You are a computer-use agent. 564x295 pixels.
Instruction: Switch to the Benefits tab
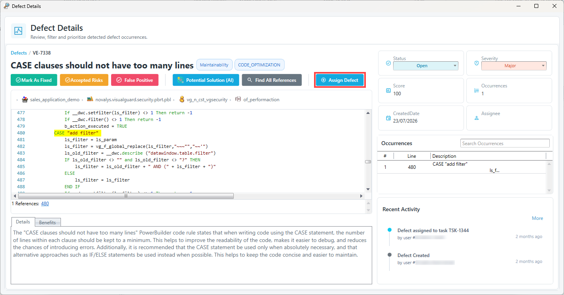pyautogui.click(x=47, y=222)
